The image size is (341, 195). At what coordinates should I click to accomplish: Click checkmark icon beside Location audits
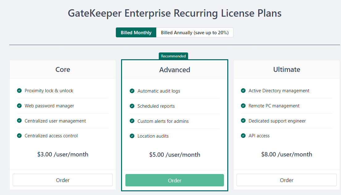coord(132,136)
